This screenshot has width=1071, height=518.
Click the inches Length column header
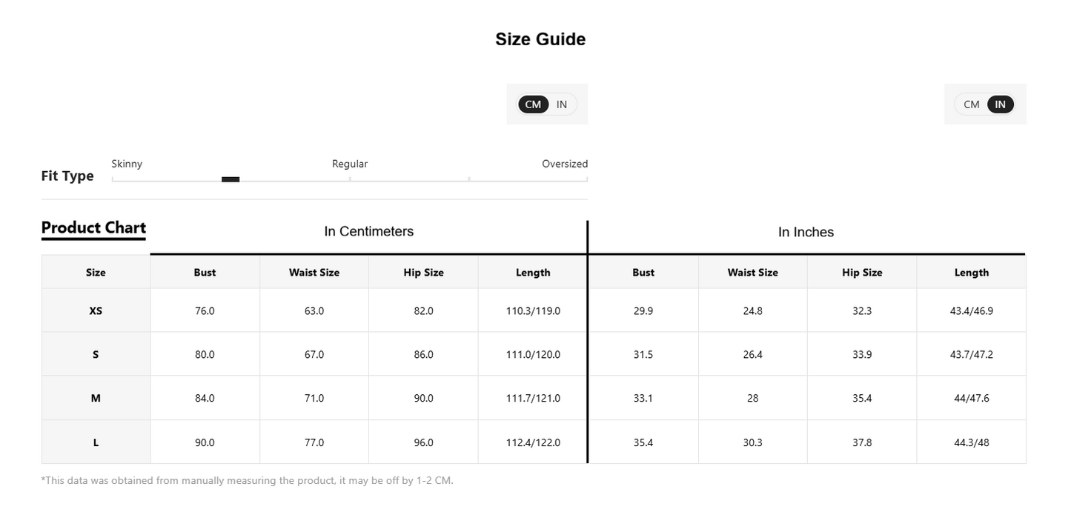(972, 272)
